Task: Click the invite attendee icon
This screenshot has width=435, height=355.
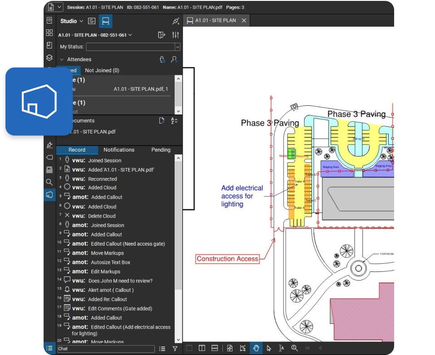Action: point(174,59)
